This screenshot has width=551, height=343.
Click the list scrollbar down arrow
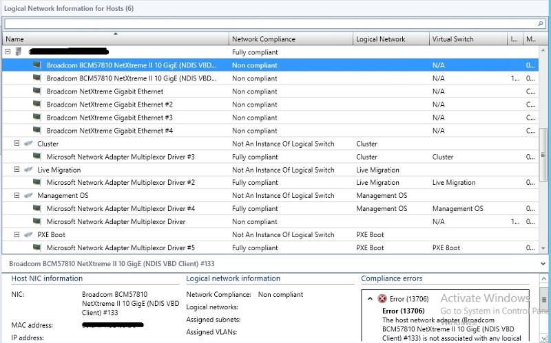[x=543, y=248]
